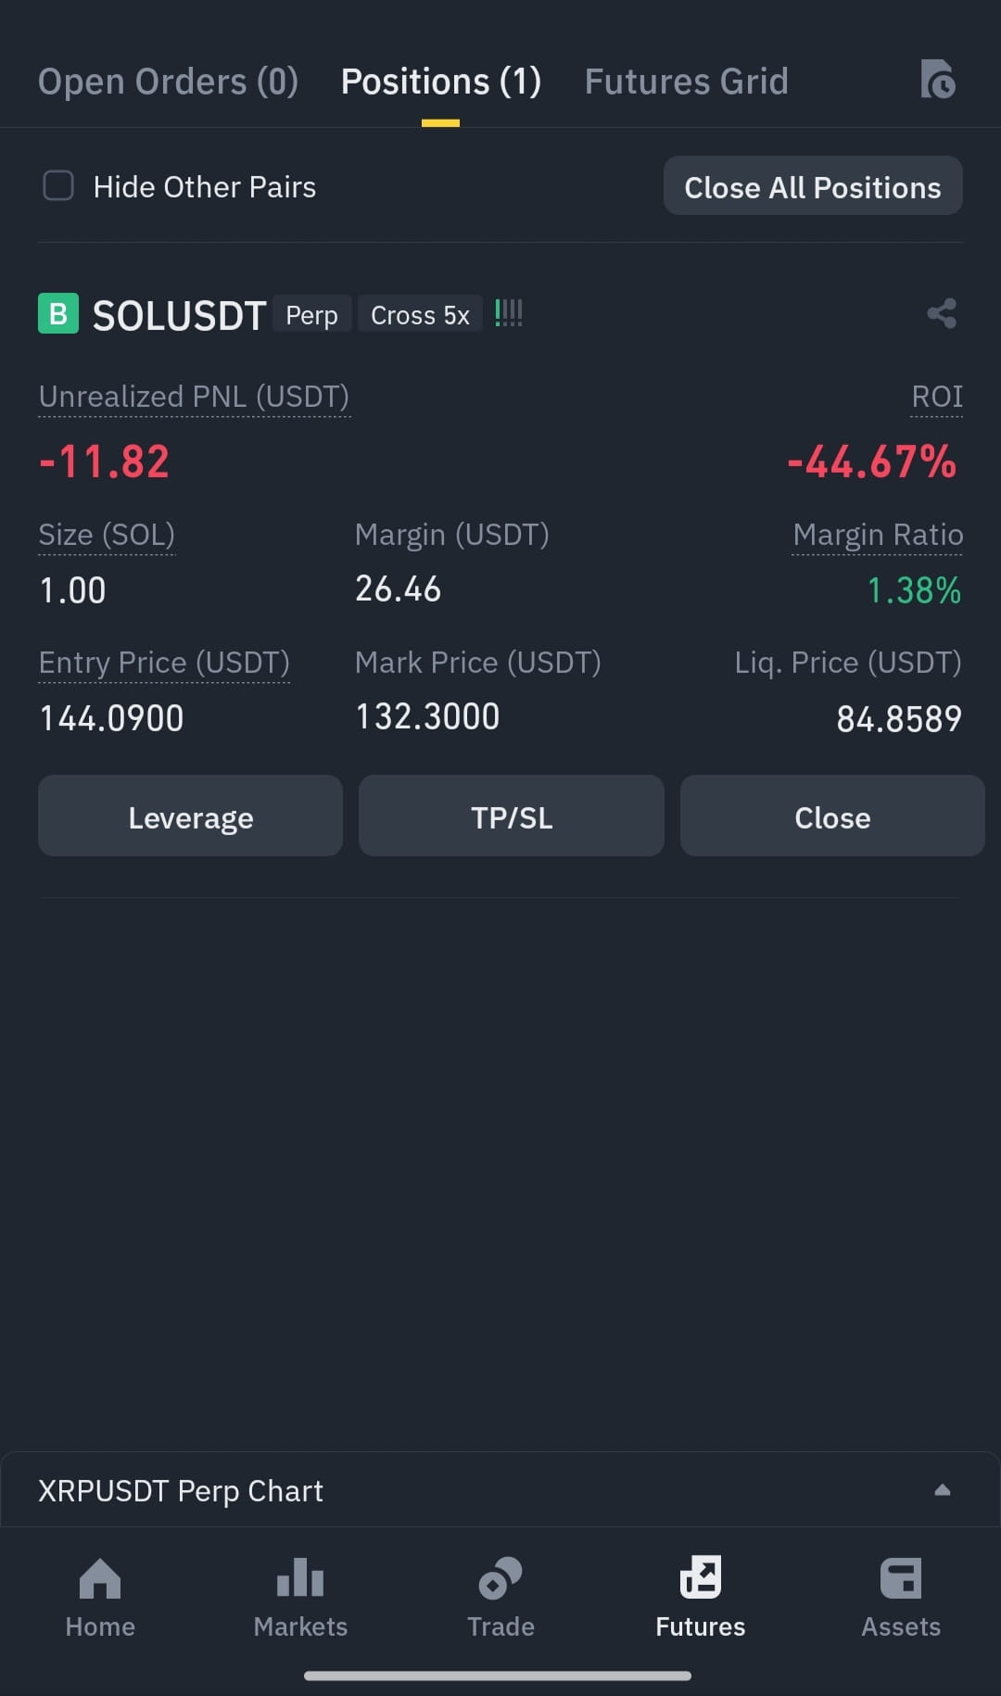Open TP/SL settings for position
Viewport: 1001px width, 1696px height.
(512, 816)
